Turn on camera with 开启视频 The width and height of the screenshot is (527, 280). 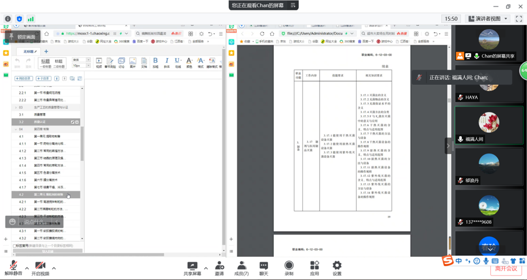[x=40, y=268]
